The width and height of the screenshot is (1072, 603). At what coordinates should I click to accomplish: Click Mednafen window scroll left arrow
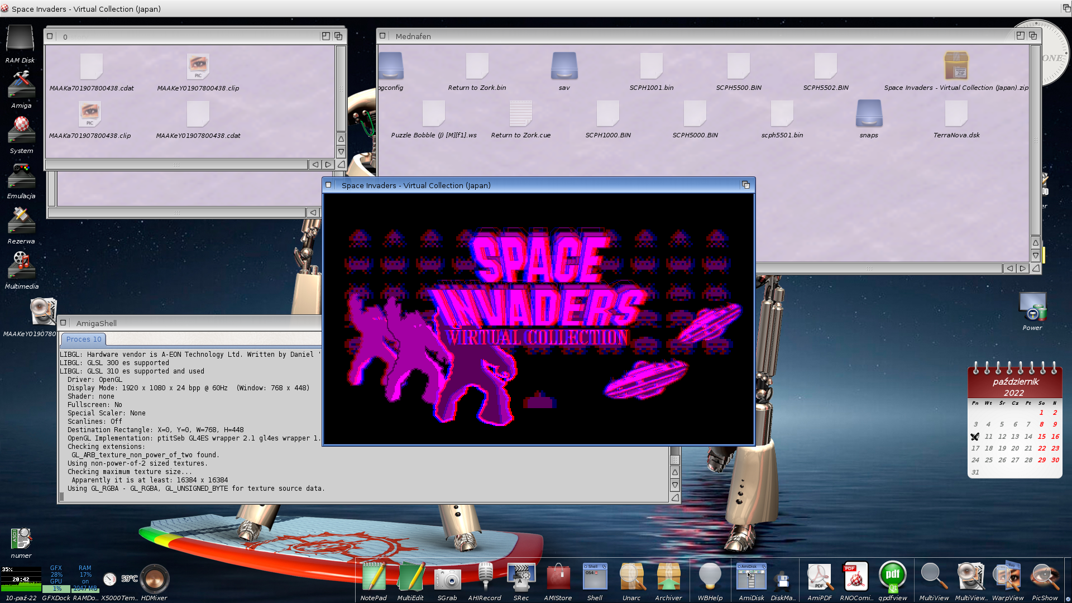1009,269
